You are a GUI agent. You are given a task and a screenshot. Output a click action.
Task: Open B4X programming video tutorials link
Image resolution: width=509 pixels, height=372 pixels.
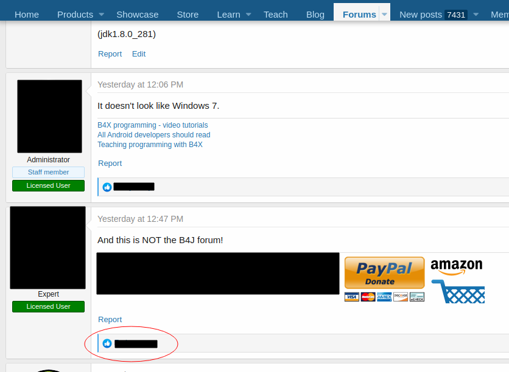[153, 125]
